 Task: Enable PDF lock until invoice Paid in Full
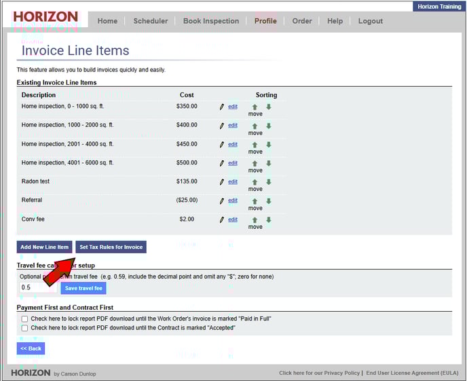pos(25,319)
